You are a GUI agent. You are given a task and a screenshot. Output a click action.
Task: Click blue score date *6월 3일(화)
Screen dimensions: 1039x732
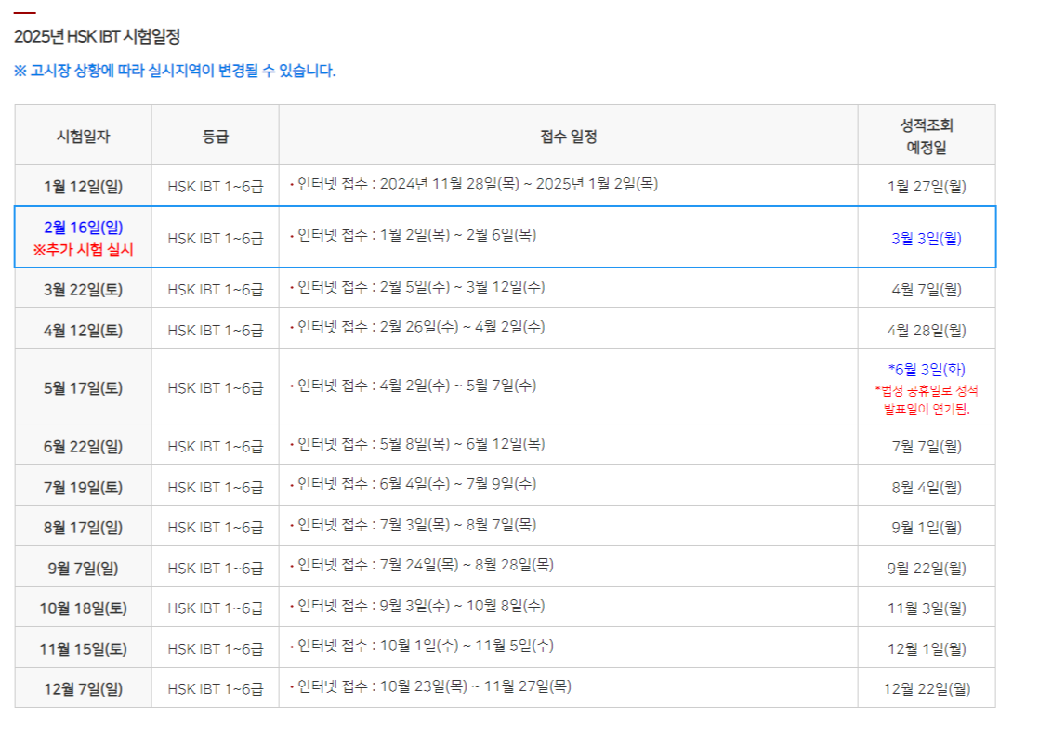(927, 369)
